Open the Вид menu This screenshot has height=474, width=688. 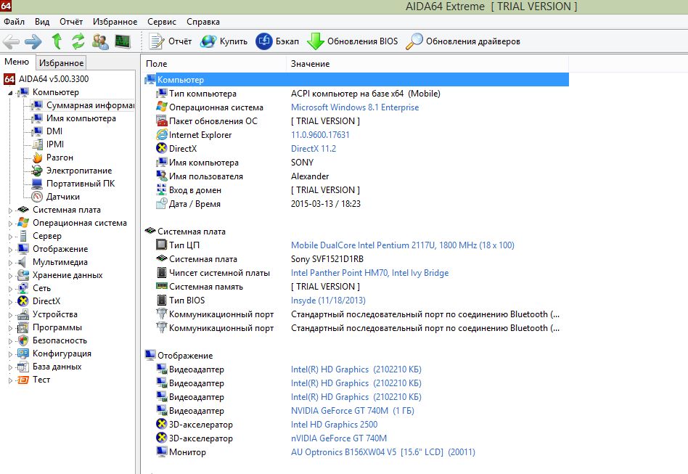pyautogui.click(x=42, y=22)
